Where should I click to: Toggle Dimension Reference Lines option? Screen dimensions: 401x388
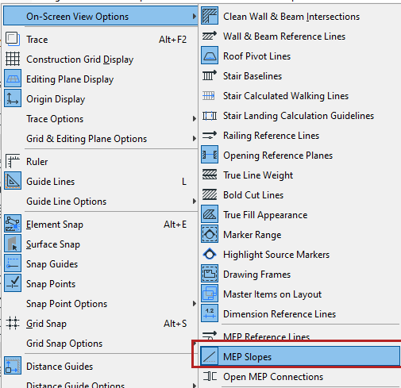click(x=300, y=314)
